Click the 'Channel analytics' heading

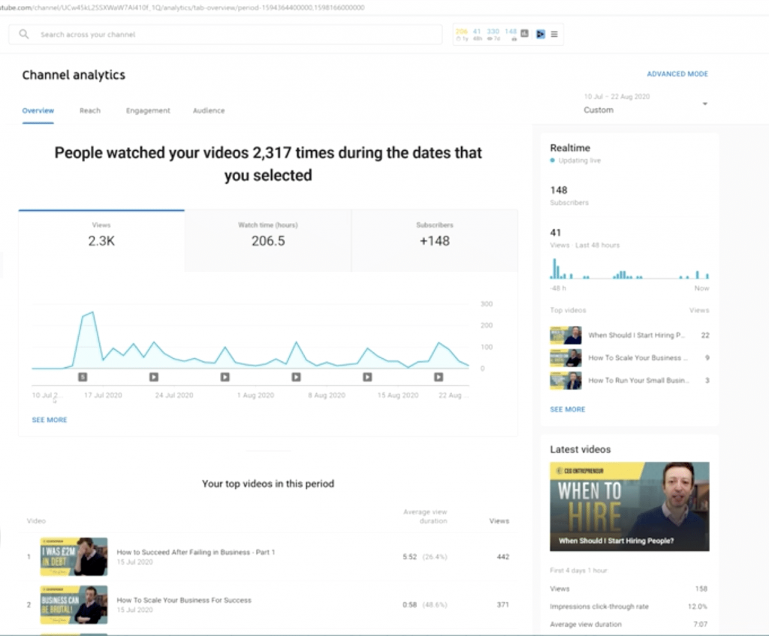(x=74, y=75)
